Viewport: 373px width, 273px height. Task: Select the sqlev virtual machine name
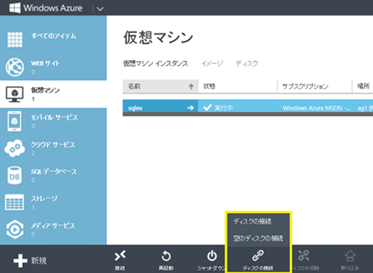[x=135, y=108]
